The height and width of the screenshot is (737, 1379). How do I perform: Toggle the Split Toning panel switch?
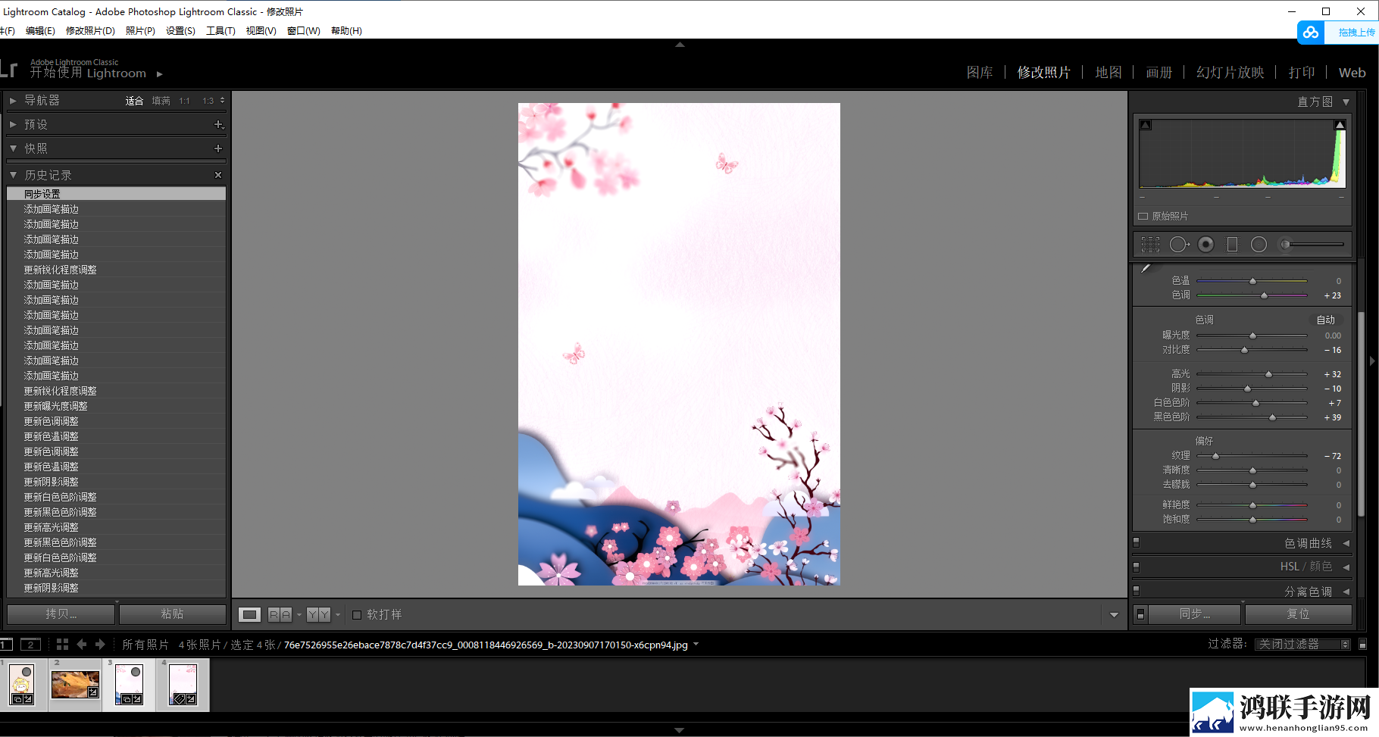click(x=1136, y=590)
